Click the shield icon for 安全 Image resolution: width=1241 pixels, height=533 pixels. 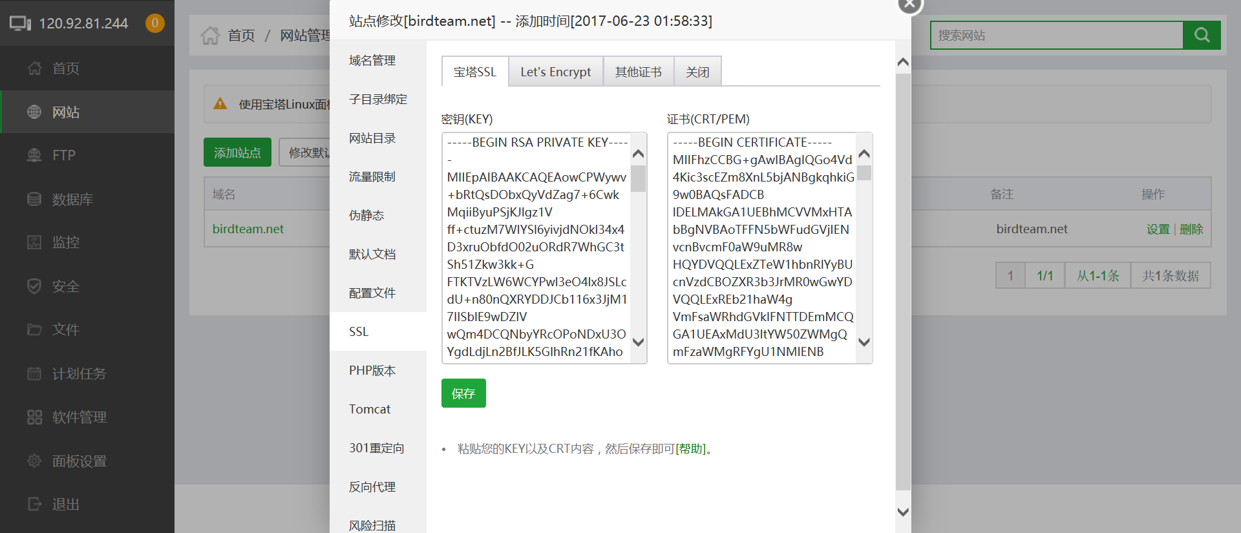[x=34, y=286]
